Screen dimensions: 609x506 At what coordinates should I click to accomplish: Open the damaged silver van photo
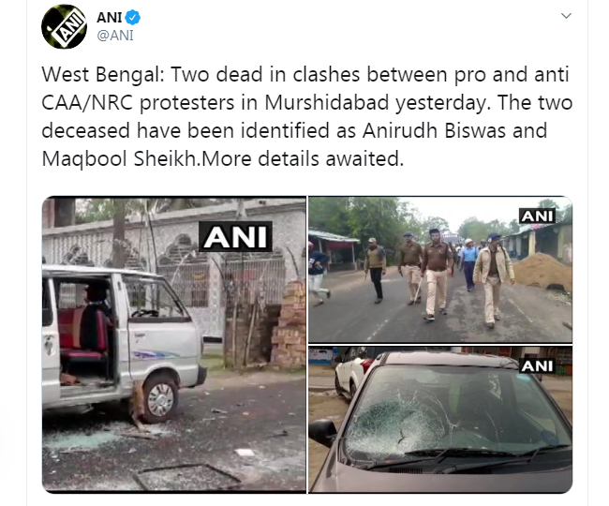point(174,345)
